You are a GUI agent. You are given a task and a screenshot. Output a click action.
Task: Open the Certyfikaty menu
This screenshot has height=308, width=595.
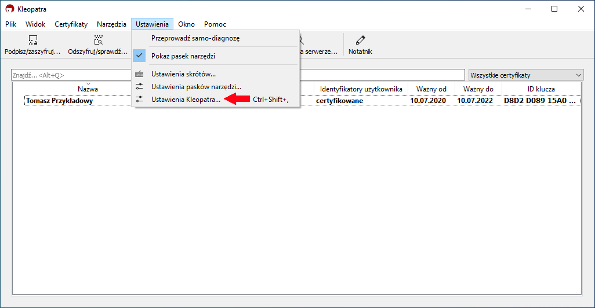71,24
